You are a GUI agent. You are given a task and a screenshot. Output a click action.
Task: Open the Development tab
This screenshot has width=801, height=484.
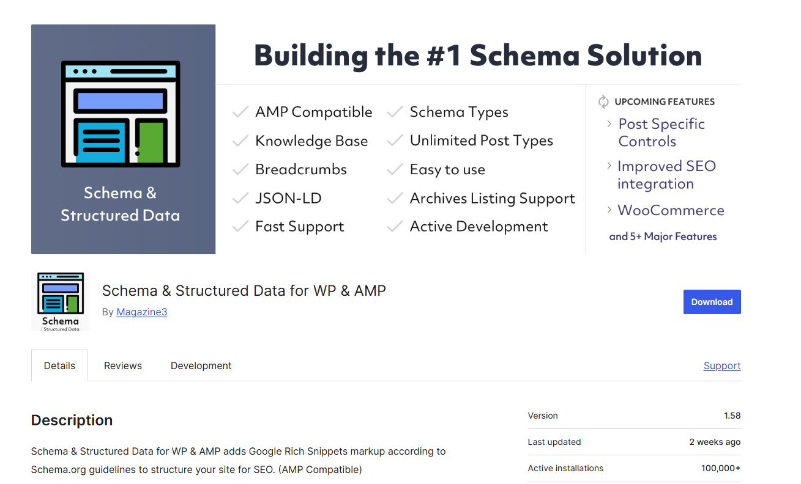click(x=201, y=365)
